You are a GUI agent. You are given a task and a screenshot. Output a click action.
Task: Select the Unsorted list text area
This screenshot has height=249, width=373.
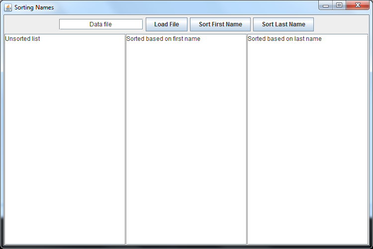(x=65, y=139)
